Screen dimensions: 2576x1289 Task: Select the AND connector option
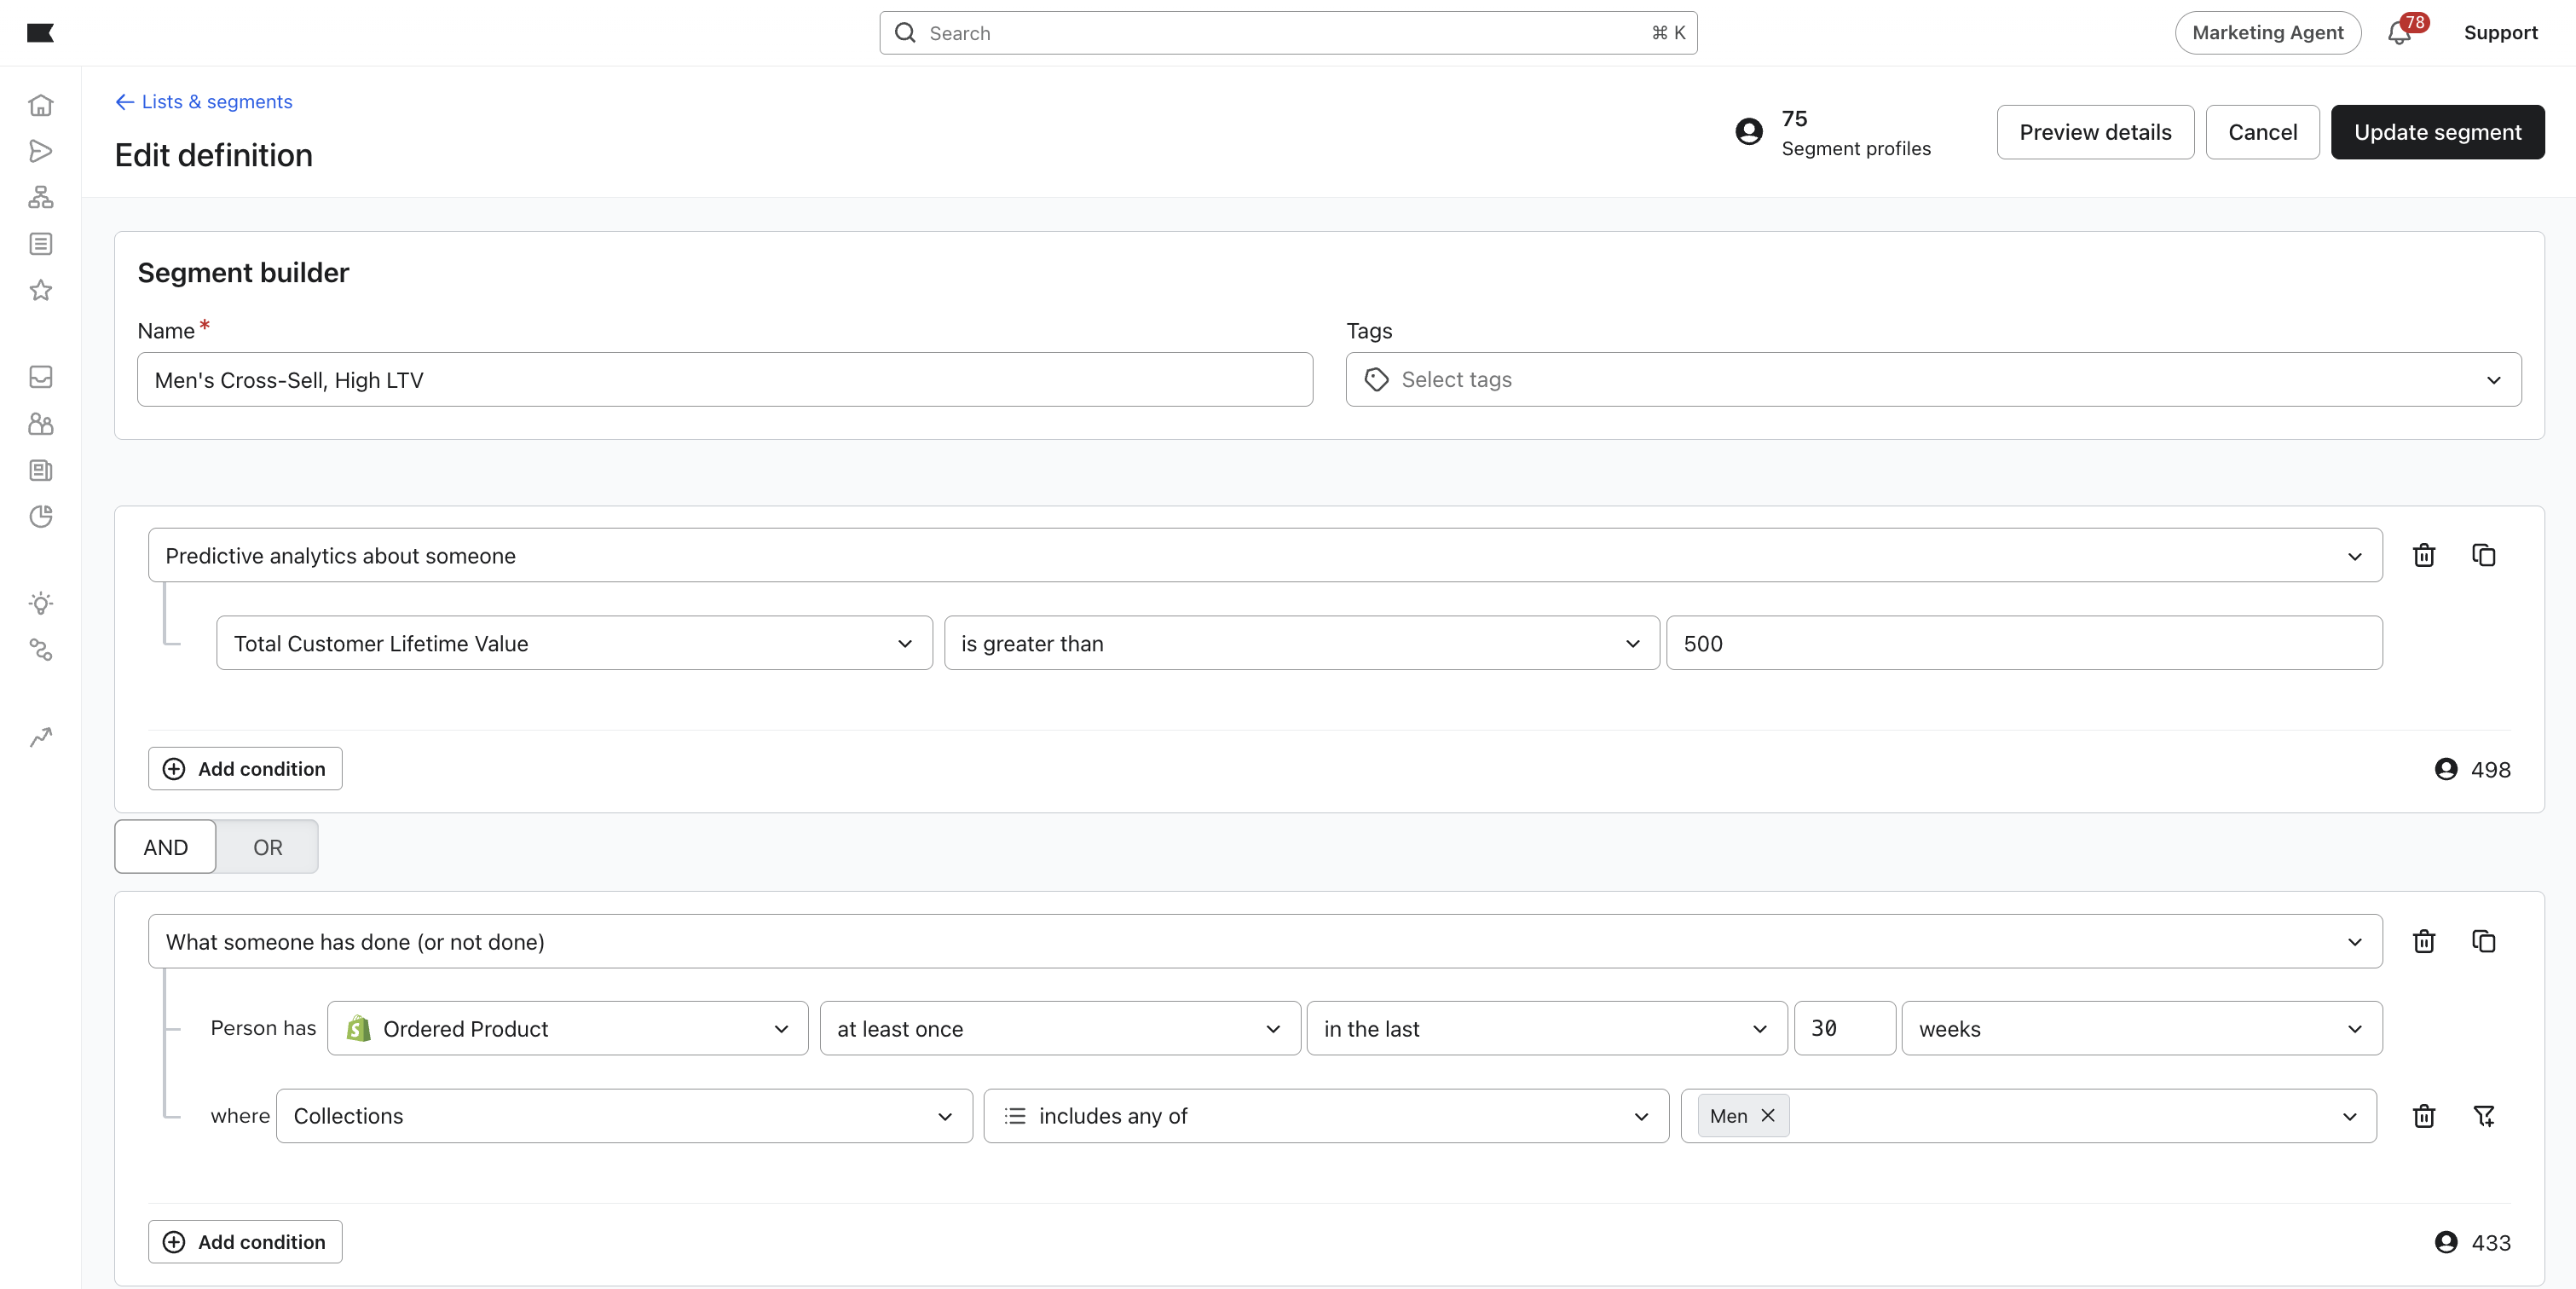point(165,847)
